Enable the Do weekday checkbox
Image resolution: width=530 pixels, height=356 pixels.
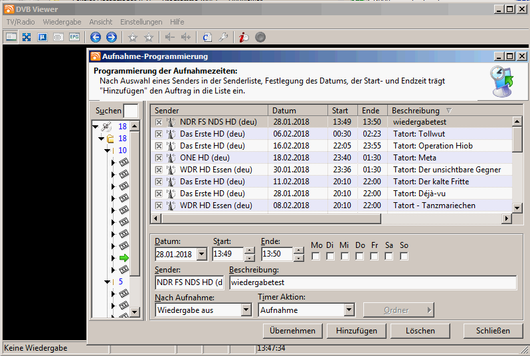(x=360, y=257)
